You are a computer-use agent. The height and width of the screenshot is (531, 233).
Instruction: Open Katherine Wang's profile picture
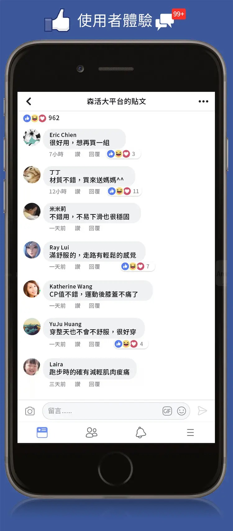click(x=32, y=289)
